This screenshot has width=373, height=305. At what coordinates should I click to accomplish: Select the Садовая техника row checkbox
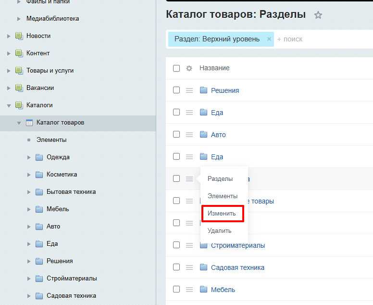point(176,267)
